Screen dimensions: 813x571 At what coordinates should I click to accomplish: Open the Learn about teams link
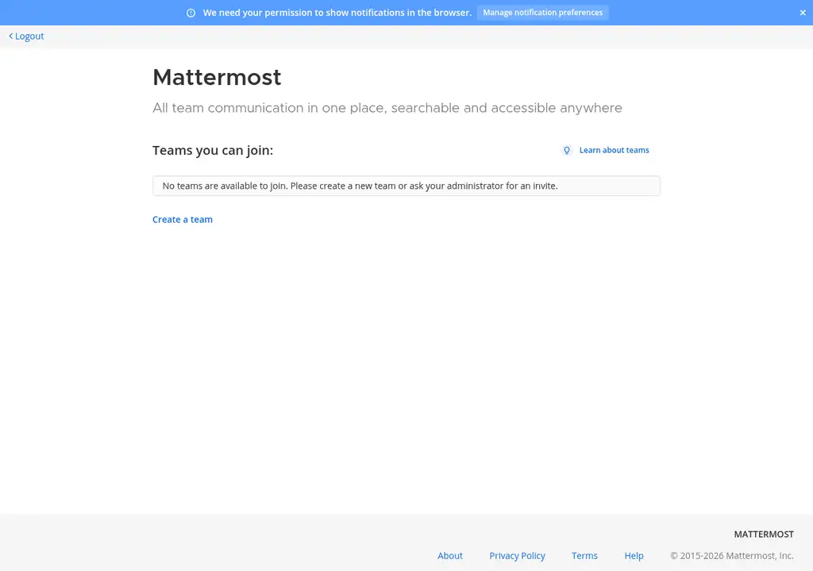tap(614, 150)
